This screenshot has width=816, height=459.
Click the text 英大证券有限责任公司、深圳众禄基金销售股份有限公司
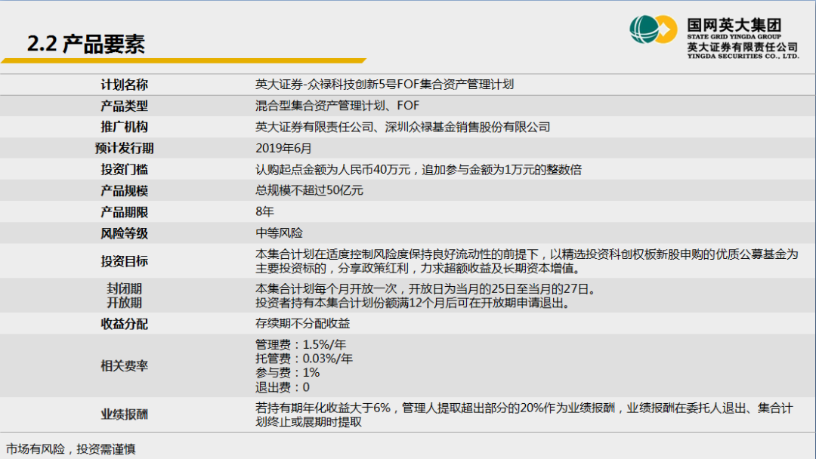(x=403, y=127)
